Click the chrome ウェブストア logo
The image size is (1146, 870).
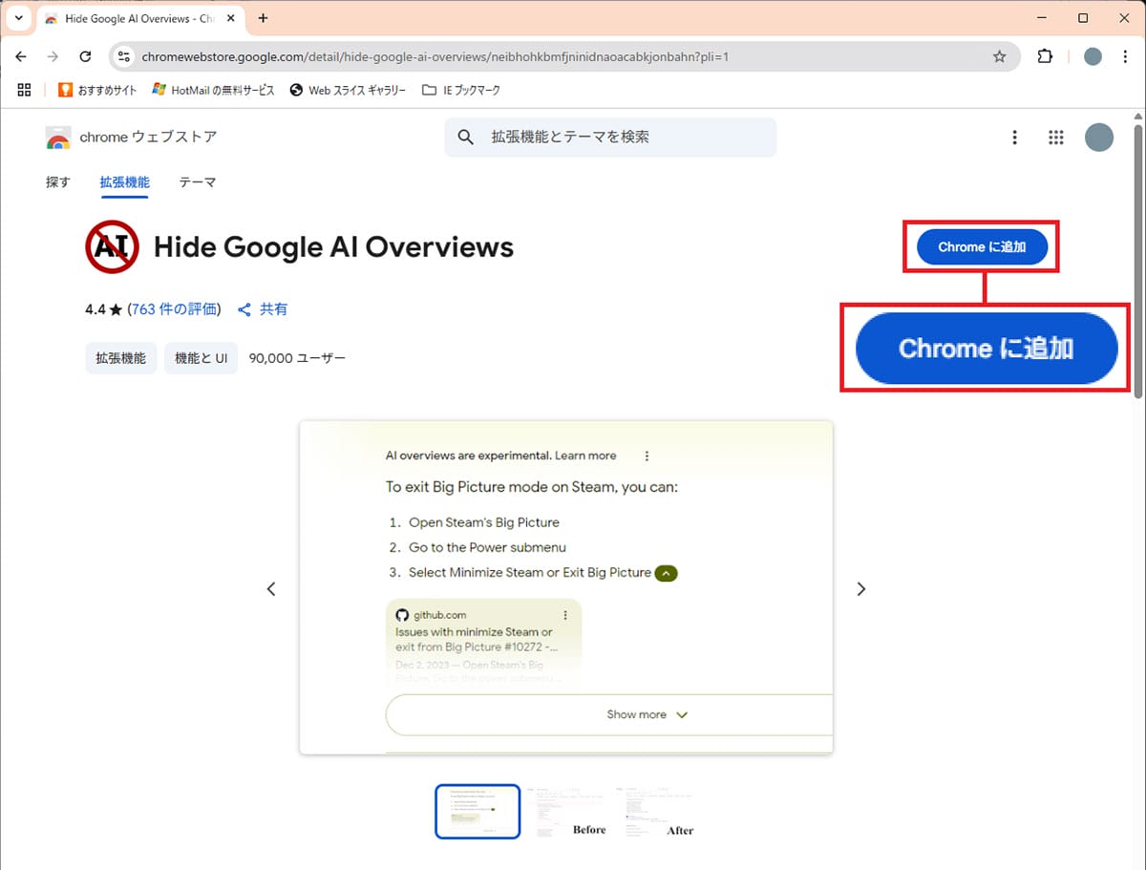[131, 138]
